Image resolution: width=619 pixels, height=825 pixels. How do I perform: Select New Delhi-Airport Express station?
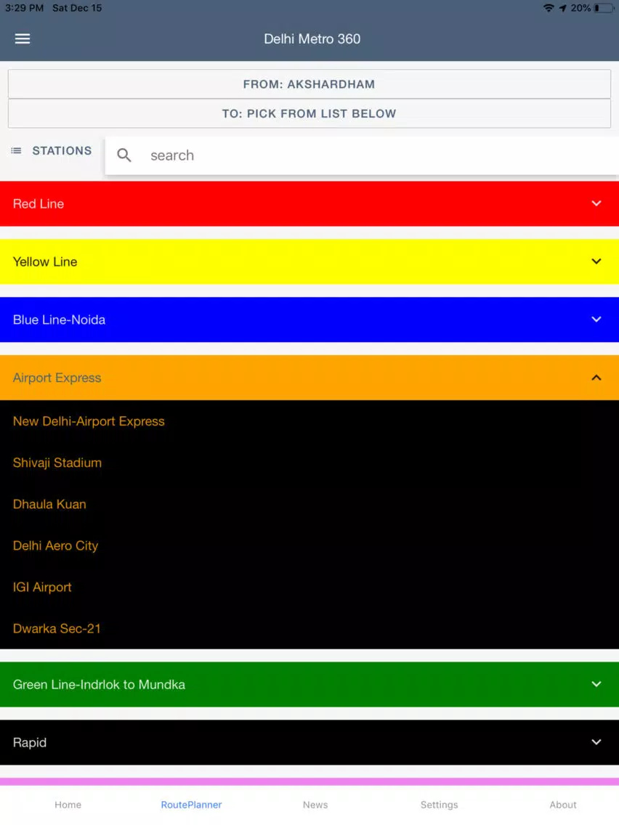pyautogui.click(x=89, y=421)
